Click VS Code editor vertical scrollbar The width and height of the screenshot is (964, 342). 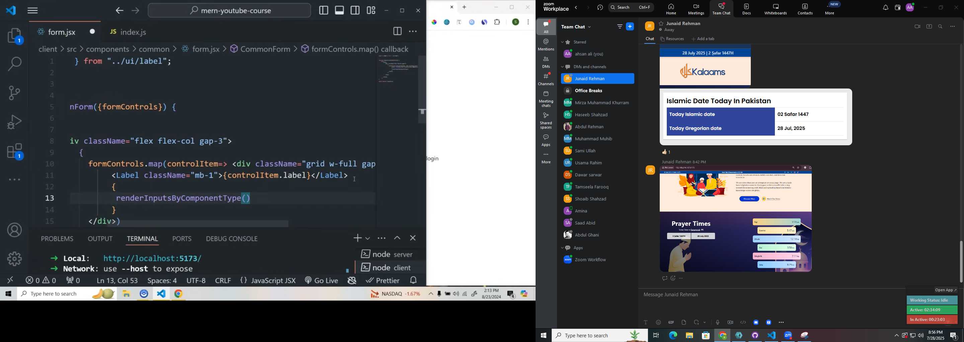(x=422, y=89)
